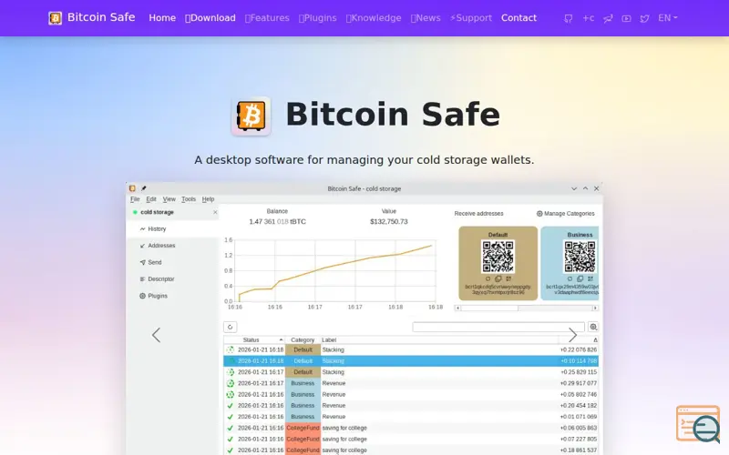Click the receive addresses scroll right arrow
Screen dimensions: 729x455
595,308
